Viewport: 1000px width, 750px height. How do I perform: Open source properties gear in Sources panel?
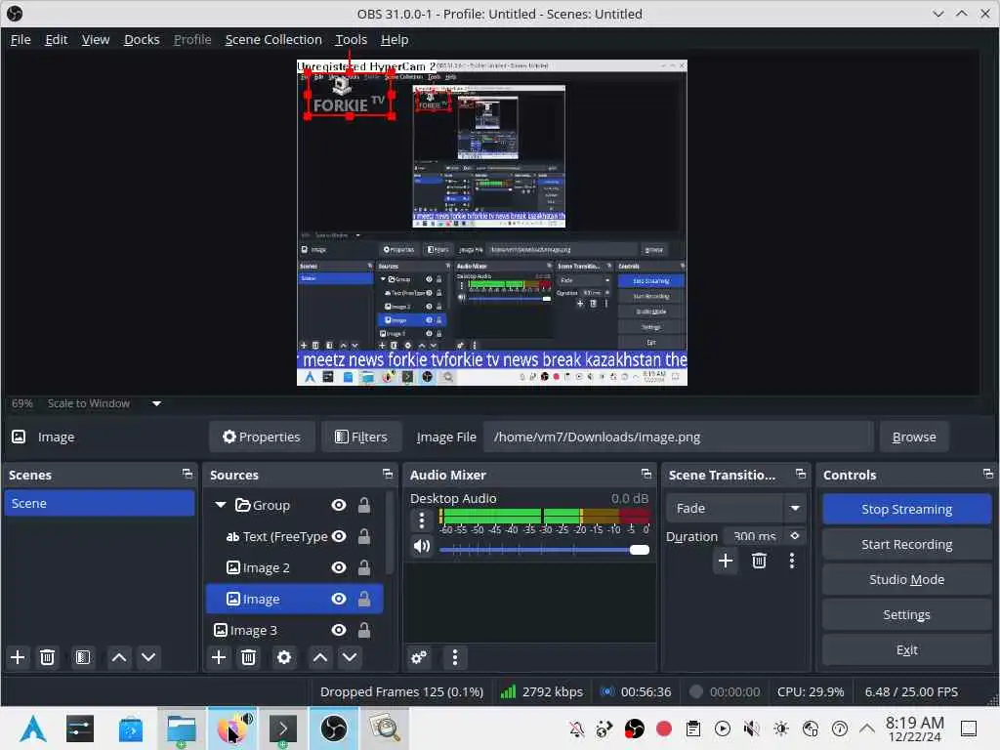pos(284,657)
